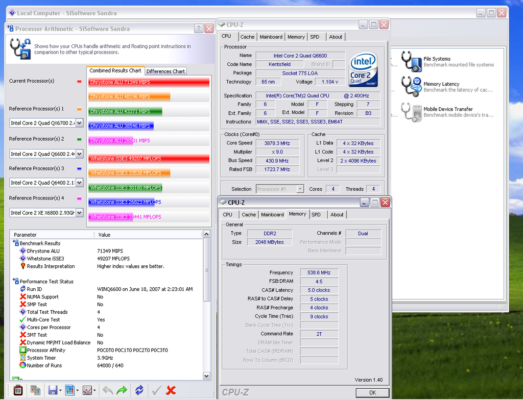Click the question mark help button in Sandra
Viewport: 523px width, 400px height.
(x=199, y=29)
